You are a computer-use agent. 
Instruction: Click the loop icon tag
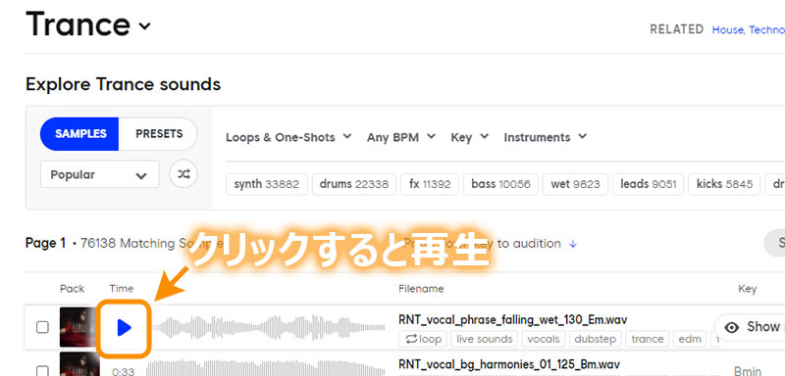[x=423, y=339]
